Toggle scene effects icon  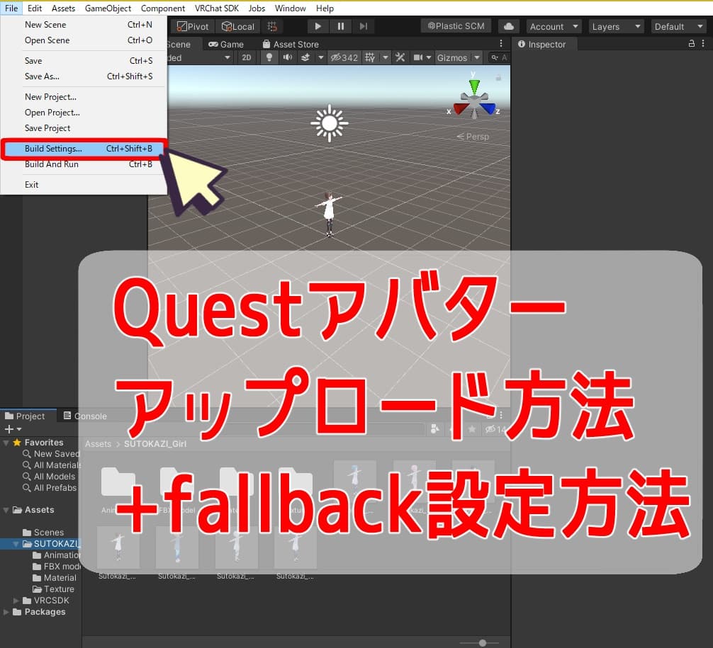click(305, 57)
